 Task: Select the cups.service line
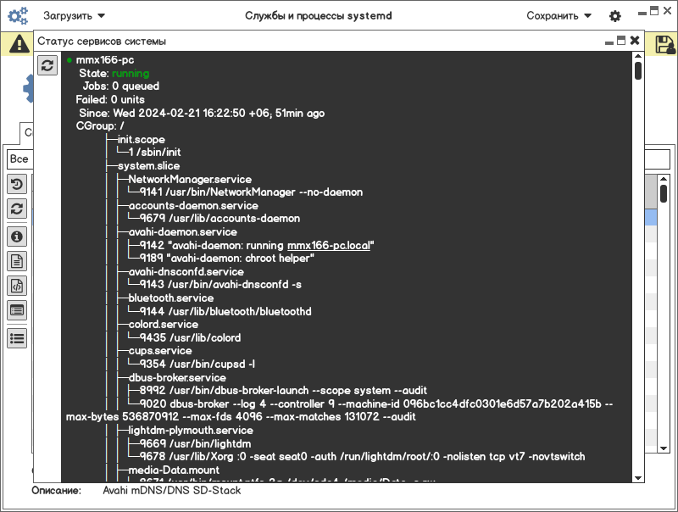[x=160, y=351]
